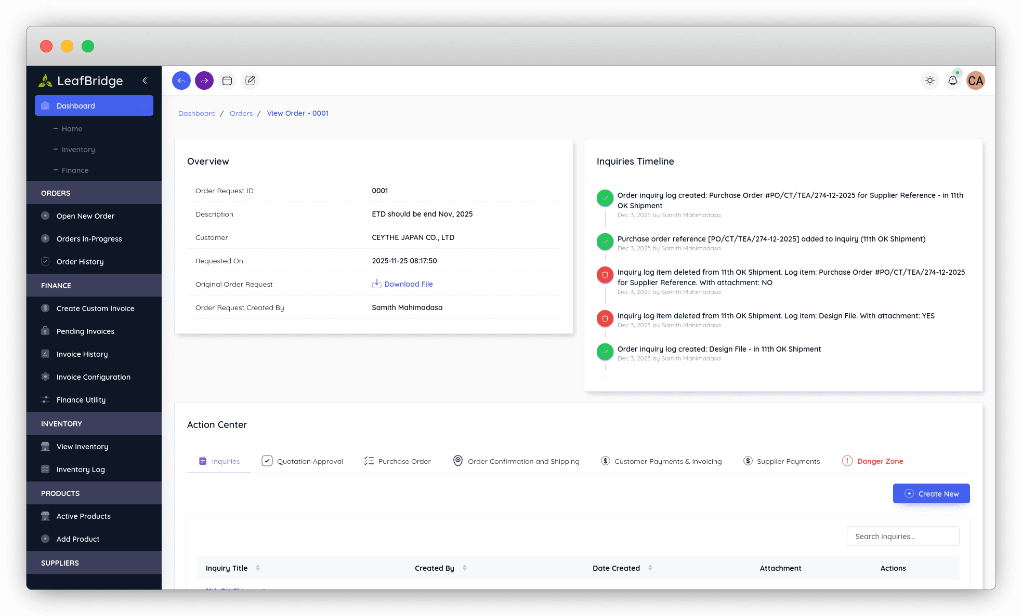Image resolution: width=1022 pixels, height=616 pixels.
Task: Click the View Inventory store icon
Action: (x=45, y=446)
